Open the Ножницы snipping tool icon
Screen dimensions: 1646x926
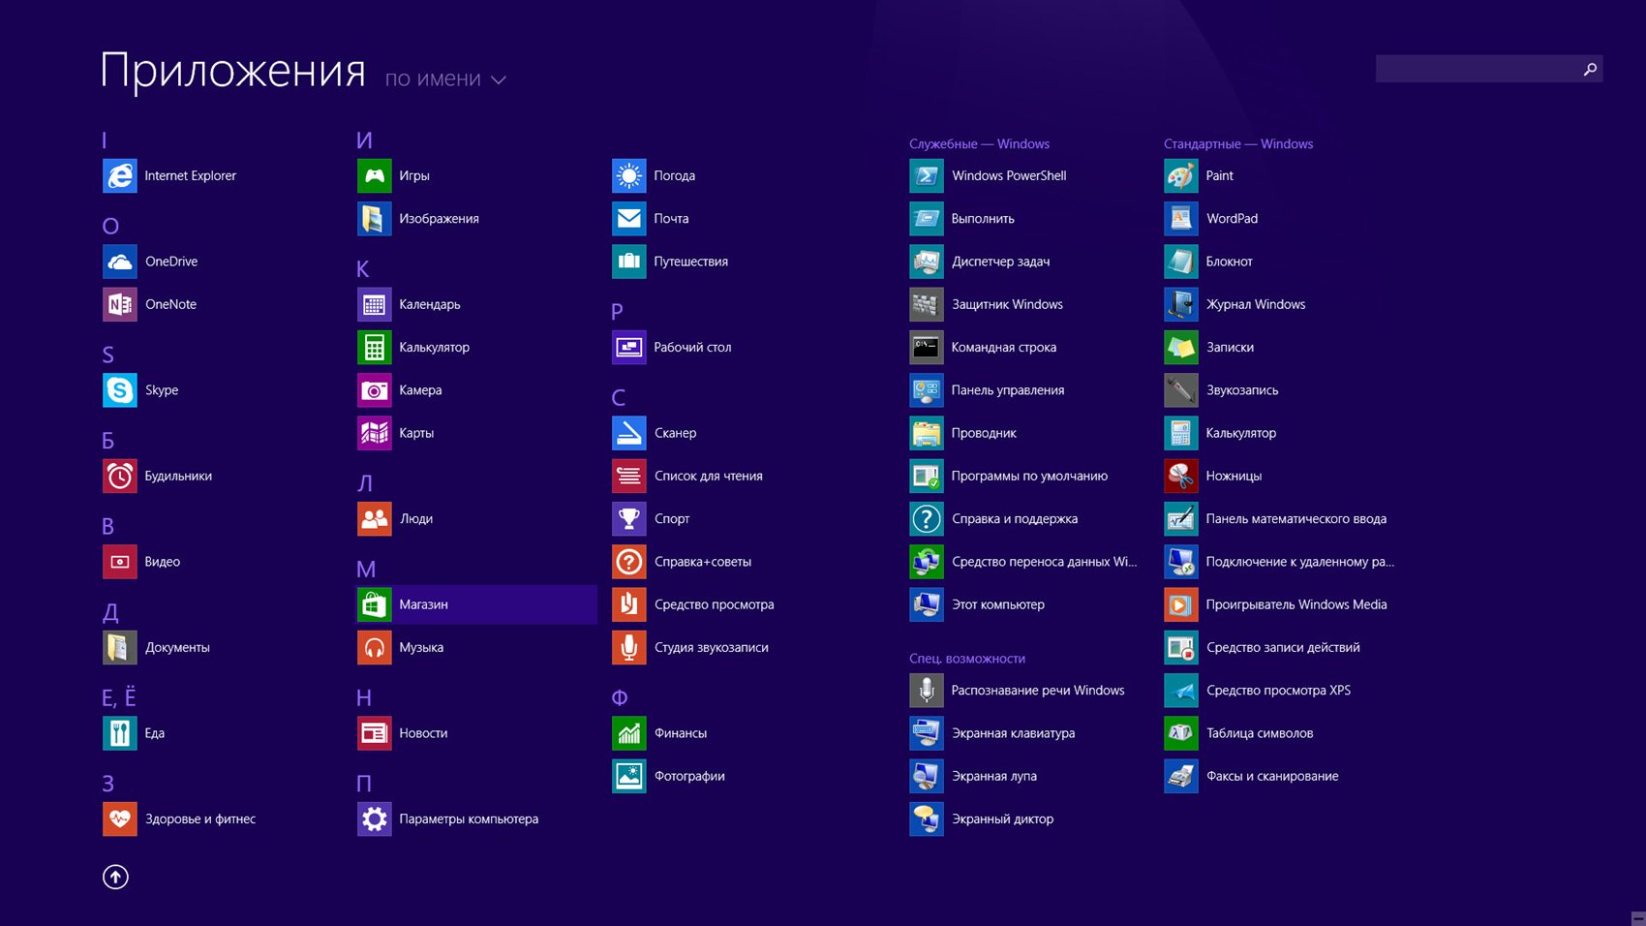point(1181,476)
